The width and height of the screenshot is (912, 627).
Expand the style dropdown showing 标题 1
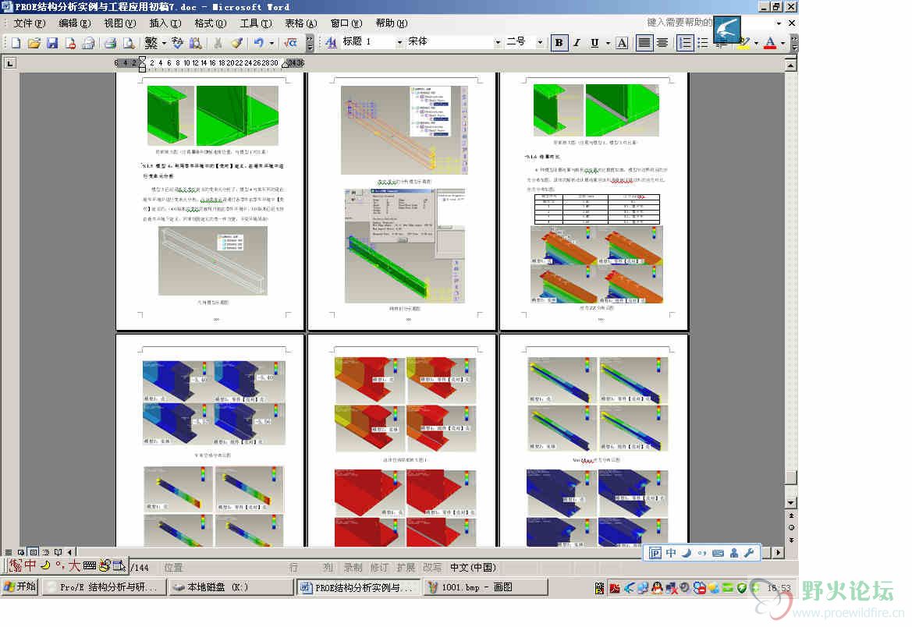point(399,42)
